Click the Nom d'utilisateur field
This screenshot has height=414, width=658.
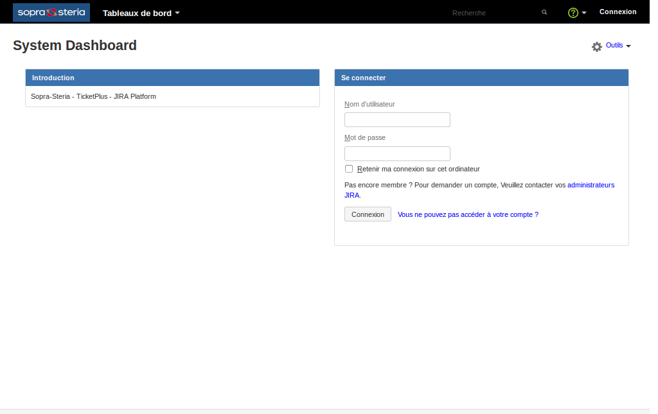(x=397, y=119)
